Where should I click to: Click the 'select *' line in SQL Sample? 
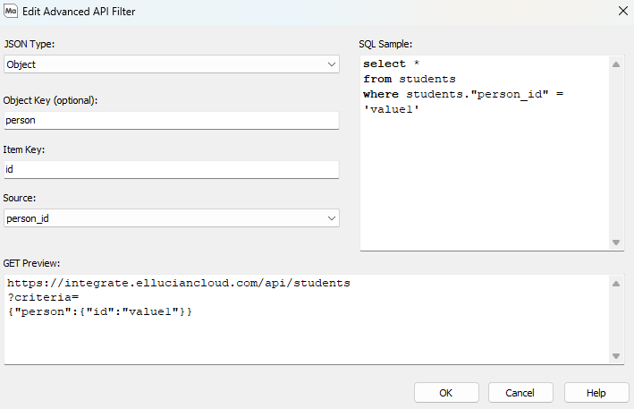pyautogui.click(x=392, y=65)
